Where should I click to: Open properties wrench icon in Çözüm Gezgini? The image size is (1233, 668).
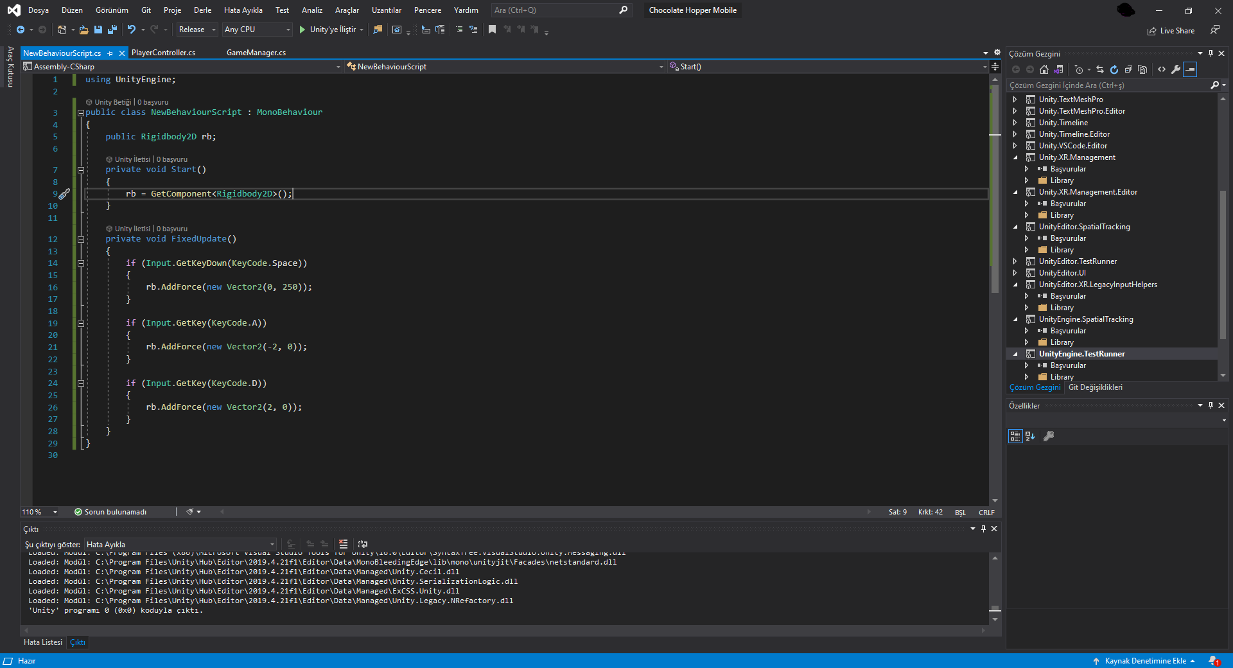pos(1175,69)
